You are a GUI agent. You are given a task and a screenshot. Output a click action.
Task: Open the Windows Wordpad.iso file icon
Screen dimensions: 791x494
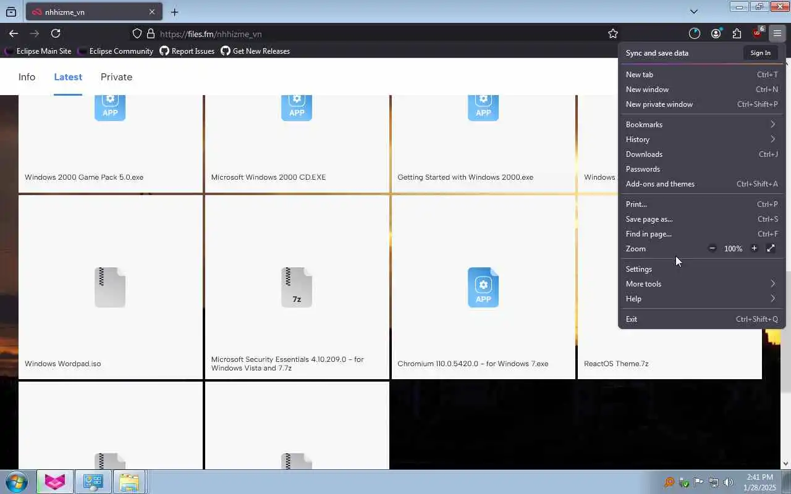click(110, 287)
